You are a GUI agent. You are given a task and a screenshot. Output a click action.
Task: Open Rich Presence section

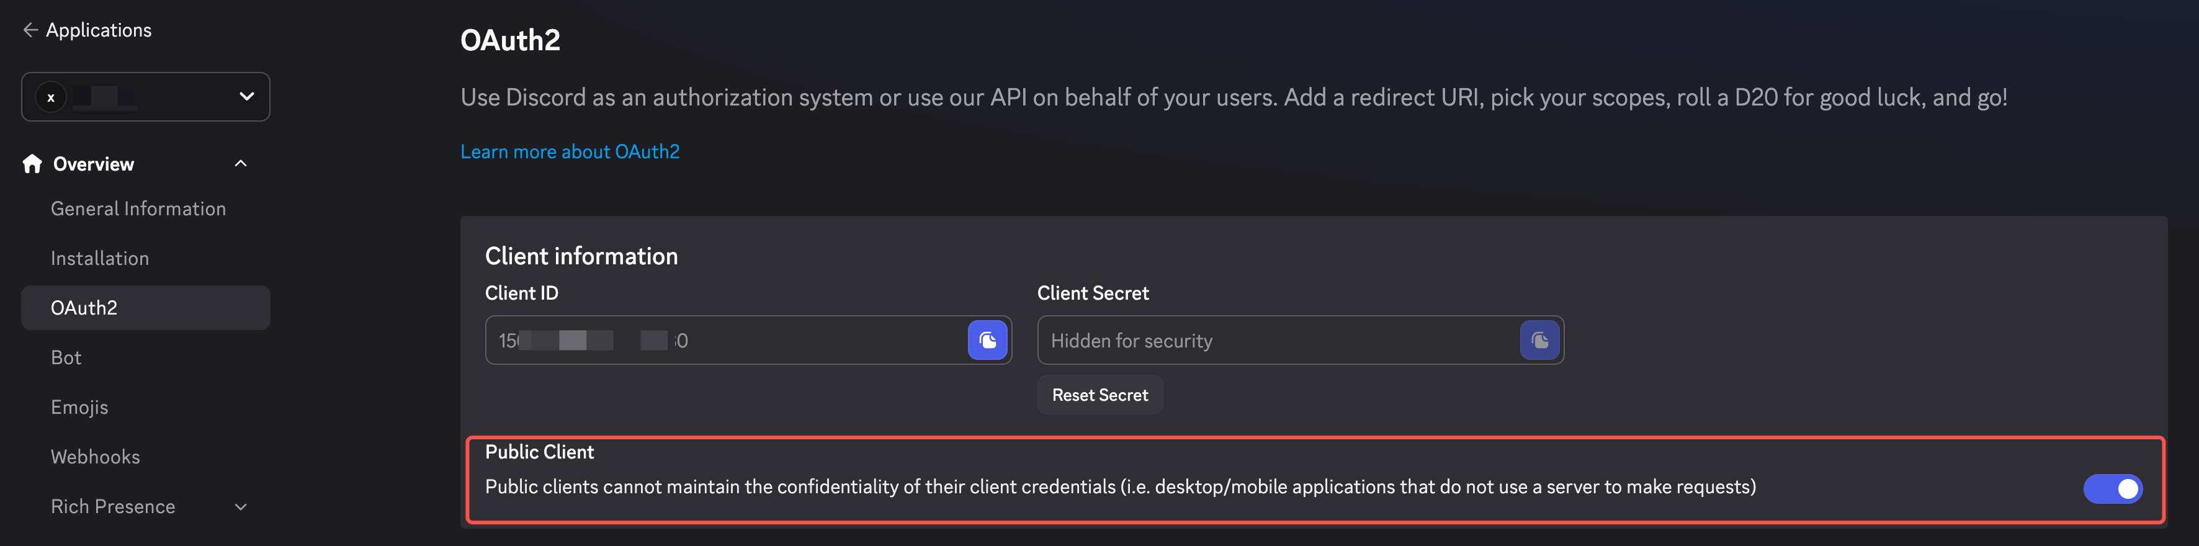[x=113, y=507]
